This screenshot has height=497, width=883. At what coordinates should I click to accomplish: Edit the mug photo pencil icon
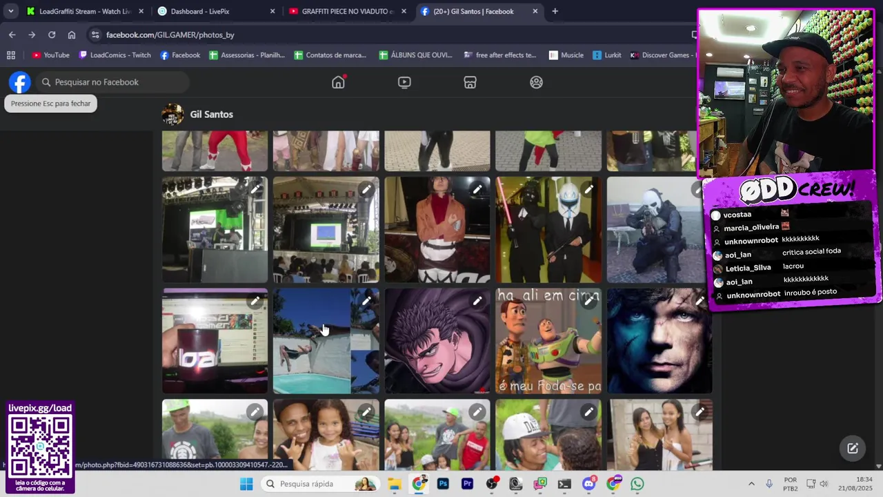click(x=255, y=300)
